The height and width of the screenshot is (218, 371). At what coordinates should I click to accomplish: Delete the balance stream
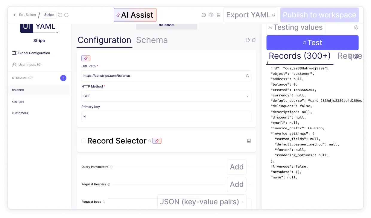click(254, 40)
